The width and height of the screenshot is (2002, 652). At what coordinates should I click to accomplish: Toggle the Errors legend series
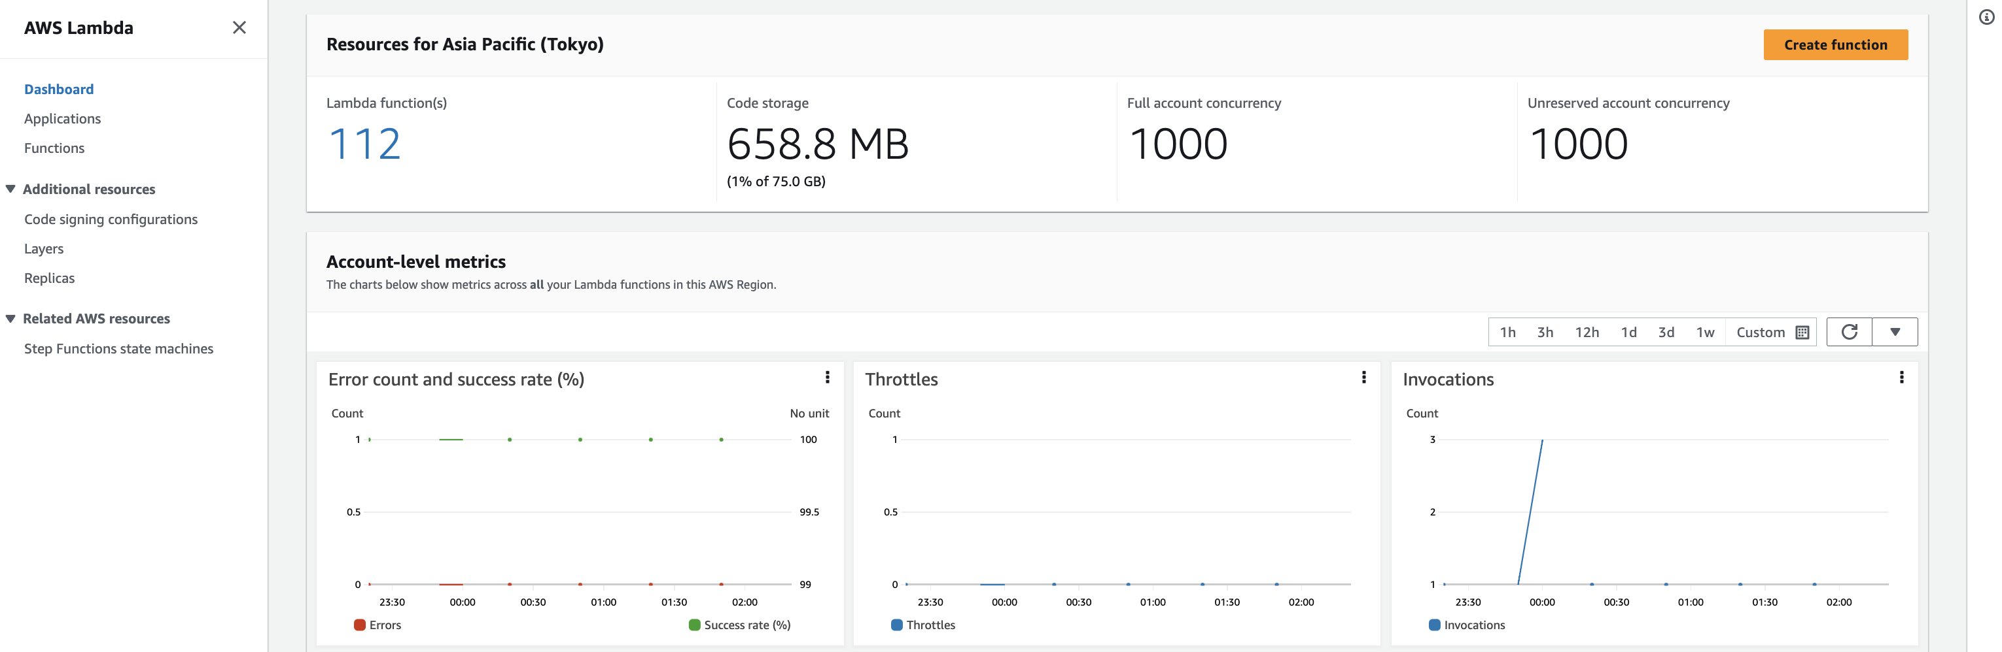coord(378,625)
